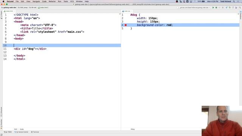242x136 pixels.
Task: Click 'html' breadcrumb at bottom of HTML editor
Action: 16,129
